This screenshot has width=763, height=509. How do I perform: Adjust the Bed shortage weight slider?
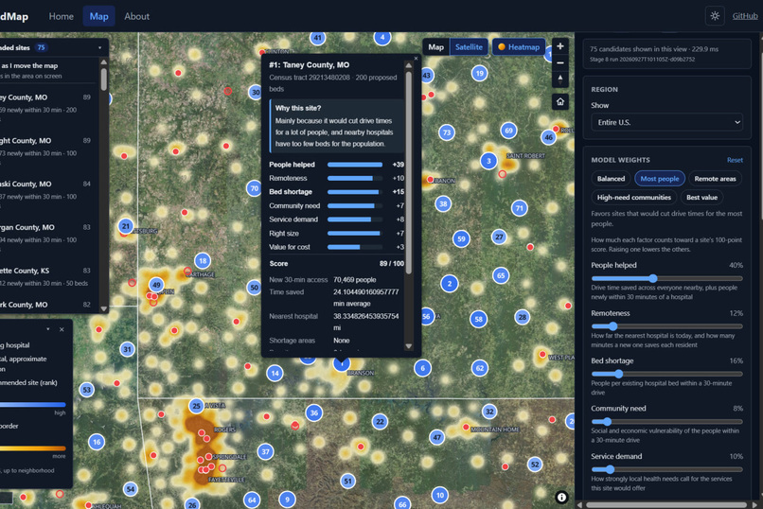click(x=666, y=374)
